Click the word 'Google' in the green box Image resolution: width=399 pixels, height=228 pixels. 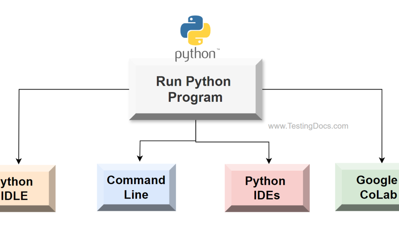pos(376,180)
